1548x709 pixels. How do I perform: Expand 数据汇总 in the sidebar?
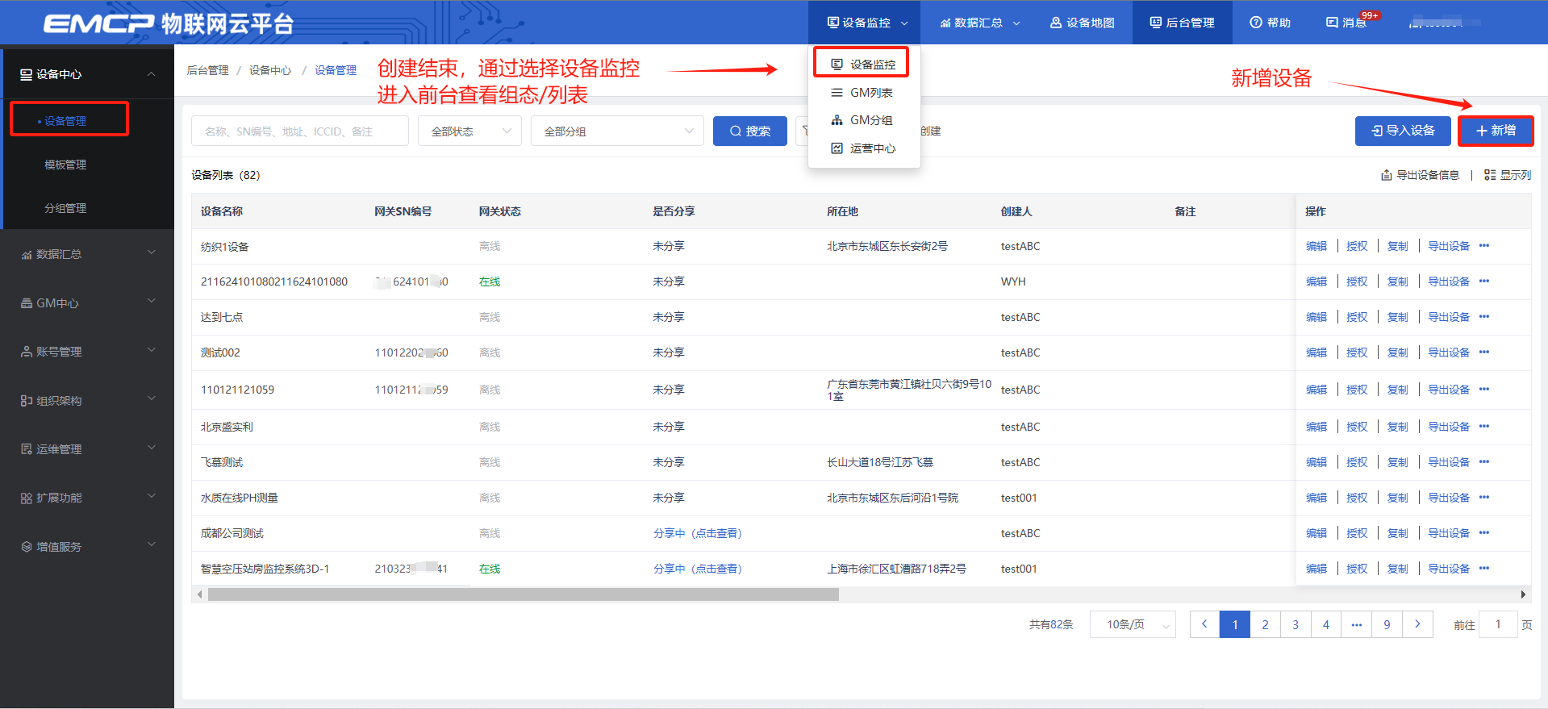click(x=87, y=254)
